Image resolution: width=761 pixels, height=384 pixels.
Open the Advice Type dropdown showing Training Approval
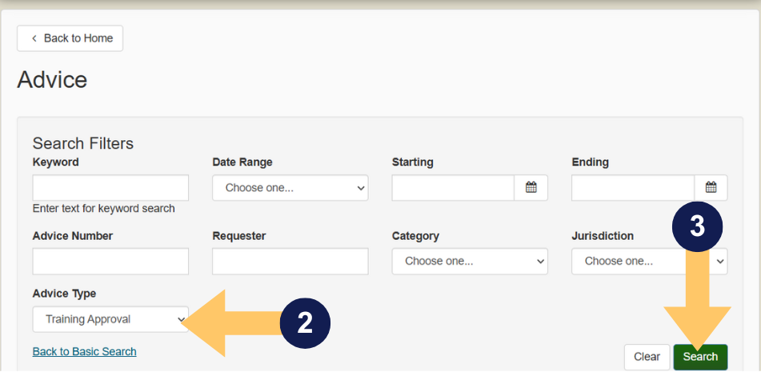click(x=110, y=319)
